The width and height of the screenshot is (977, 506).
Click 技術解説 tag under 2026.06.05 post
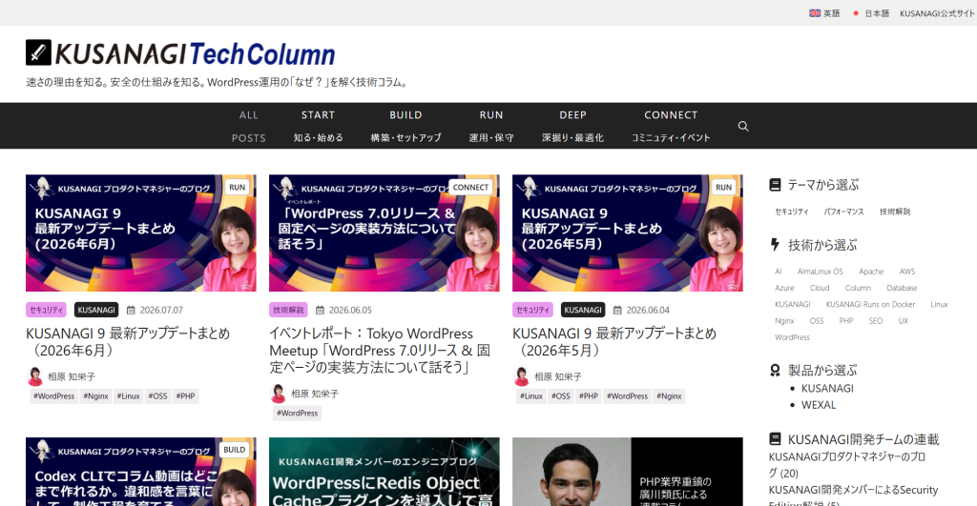(288, 310)
